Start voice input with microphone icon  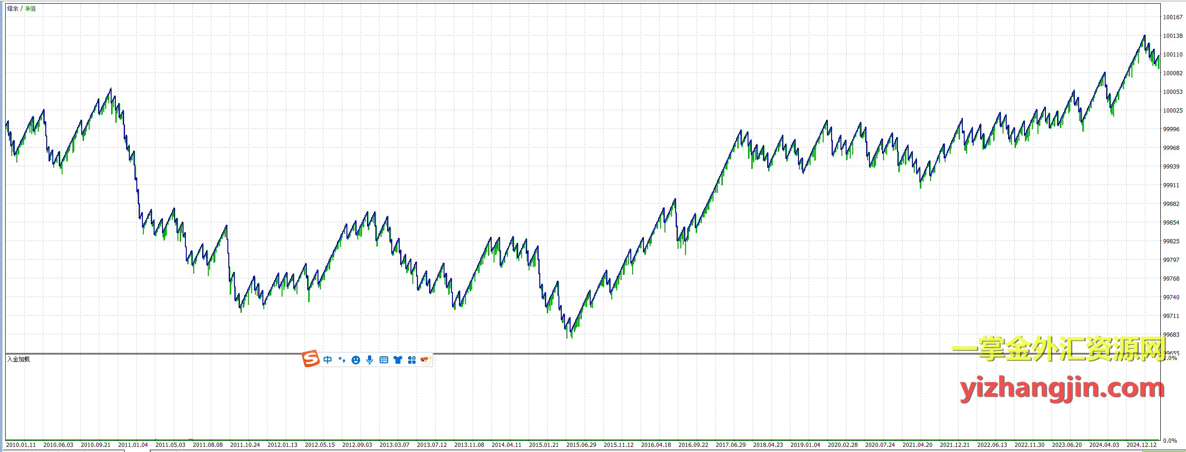tap(370, 360)
